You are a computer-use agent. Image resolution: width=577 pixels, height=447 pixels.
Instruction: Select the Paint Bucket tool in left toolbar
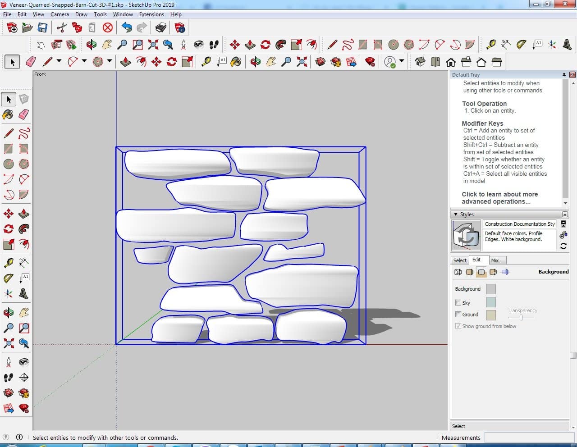click(x=8, y=114)
